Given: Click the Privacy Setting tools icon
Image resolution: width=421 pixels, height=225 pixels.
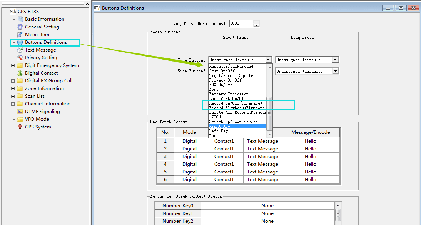Looking at the screenshot, I should click(20, 58).
